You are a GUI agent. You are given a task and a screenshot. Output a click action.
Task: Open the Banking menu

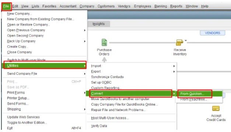click(x=161, y=6)
